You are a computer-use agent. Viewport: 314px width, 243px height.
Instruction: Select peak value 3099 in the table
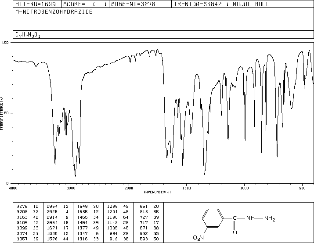pos(22,228)
